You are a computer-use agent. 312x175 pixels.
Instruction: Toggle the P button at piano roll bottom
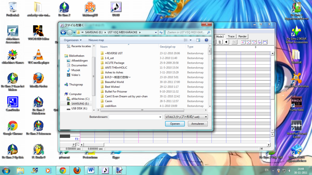(x=74, y=145)
